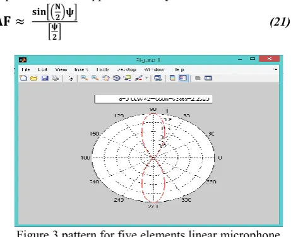
Task: Select the Zoom In magnifier tool
Action: pyautogui.click(x=85, y=78)
